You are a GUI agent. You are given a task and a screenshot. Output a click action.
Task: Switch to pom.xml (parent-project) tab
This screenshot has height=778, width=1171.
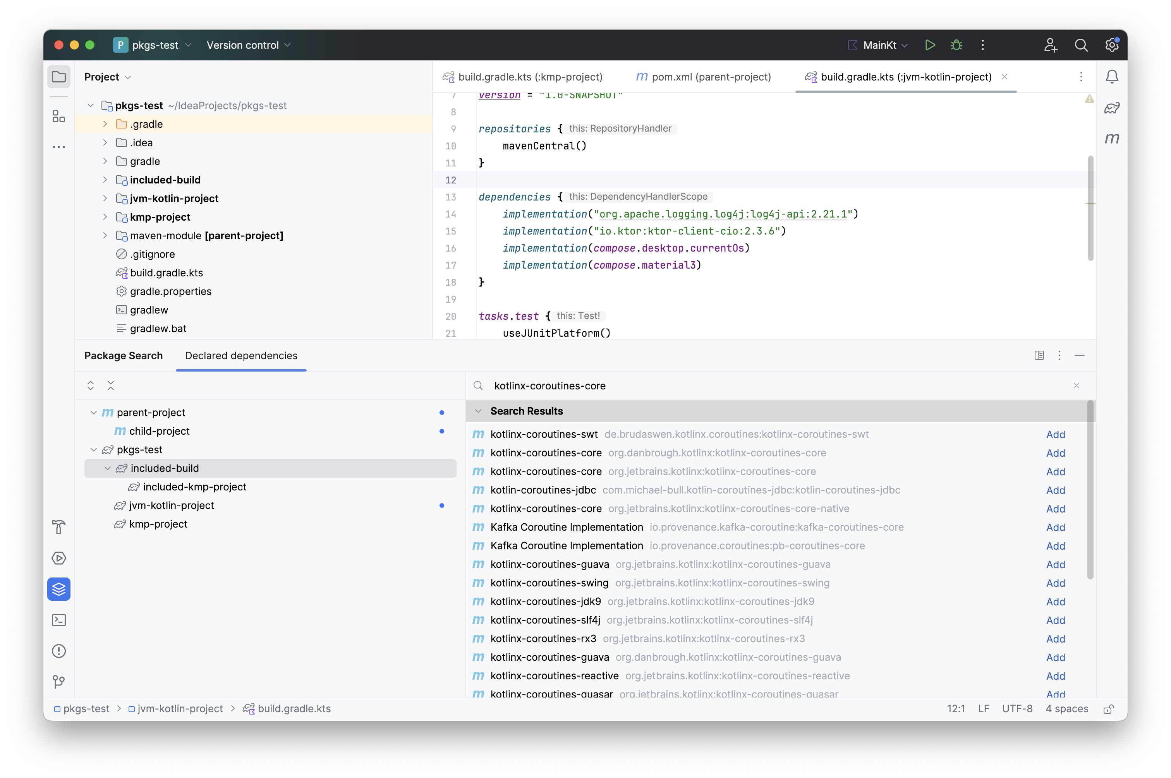click(x=703, y=77)
